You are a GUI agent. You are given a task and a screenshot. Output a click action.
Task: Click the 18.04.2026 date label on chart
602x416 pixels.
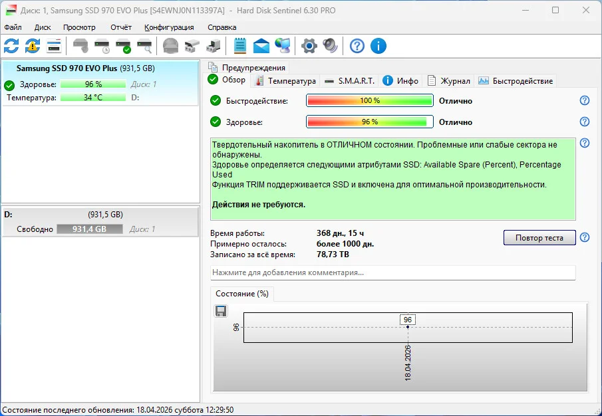[x=408, y=363]
